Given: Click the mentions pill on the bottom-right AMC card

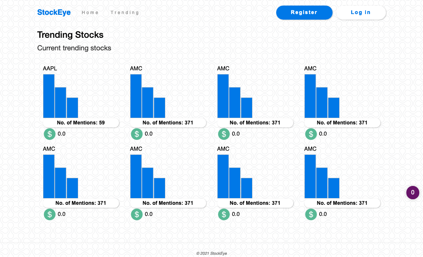Looking at the screenshot, I should (342, 203).
